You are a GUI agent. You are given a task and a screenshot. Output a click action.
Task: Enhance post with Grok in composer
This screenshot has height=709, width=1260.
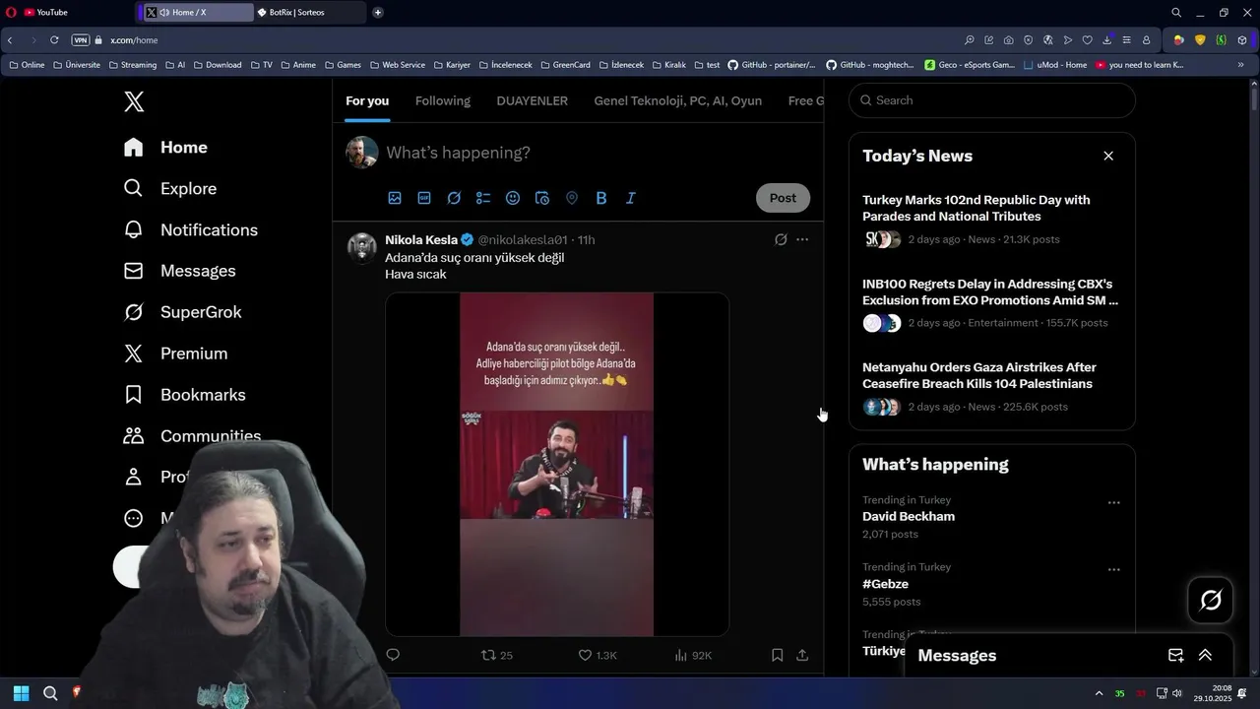pos(454,198)
